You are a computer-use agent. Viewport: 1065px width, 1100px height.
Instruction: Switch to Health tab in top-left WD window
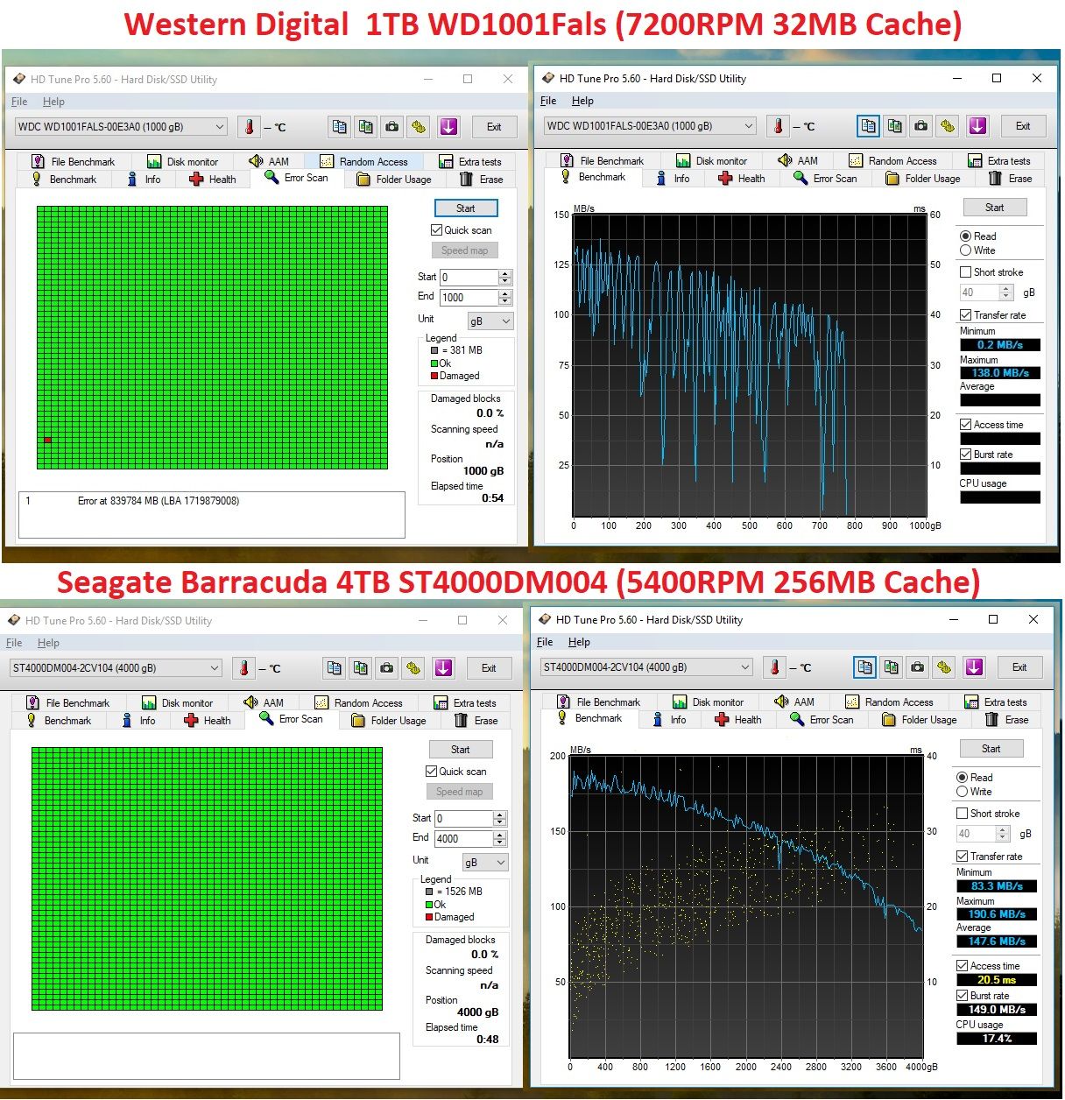(213, 180)
